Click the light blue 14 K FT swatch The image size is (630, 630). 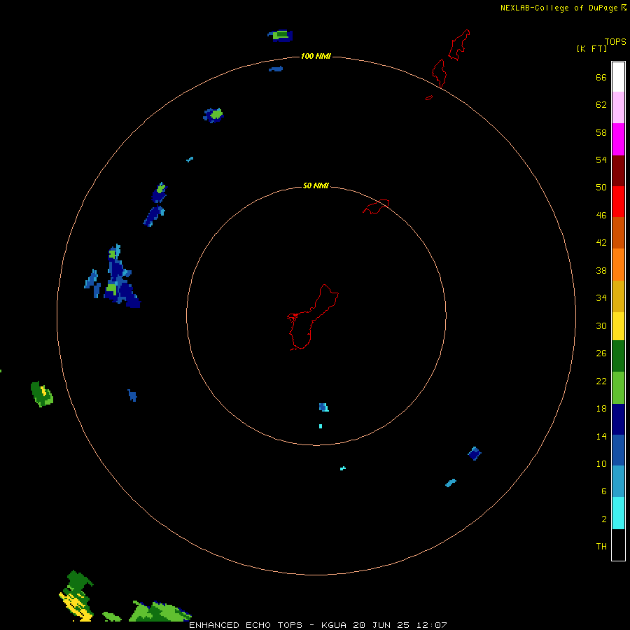pos(618,481)
